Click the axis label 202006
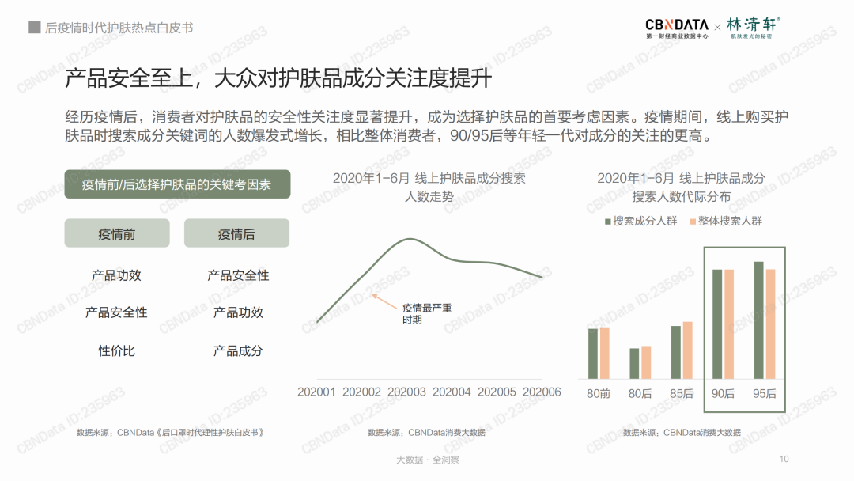Screen dimensions: 854x481 (x=542, y=392)
